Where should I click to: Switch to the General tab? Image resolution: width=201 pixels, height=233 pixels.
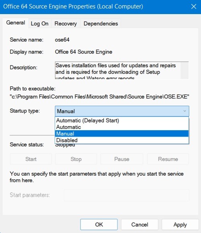pyautogui.click(x=16, y=23)
